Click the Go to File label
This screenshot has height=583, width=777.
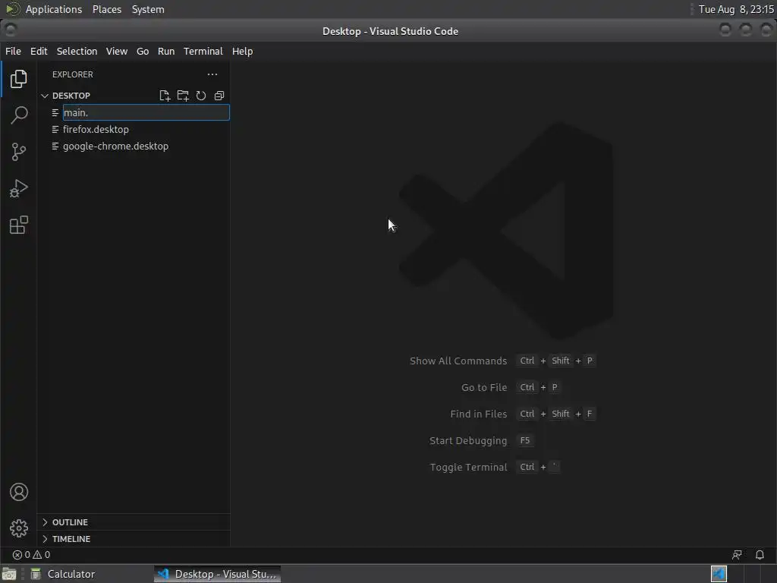pos(484,388)
